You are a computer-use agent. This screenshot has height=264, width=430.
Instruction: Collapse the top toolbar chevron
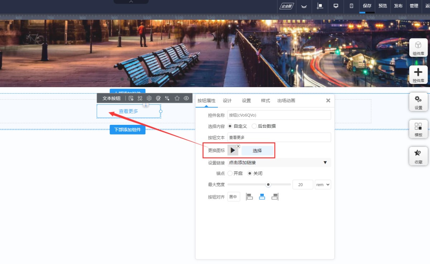131,2
